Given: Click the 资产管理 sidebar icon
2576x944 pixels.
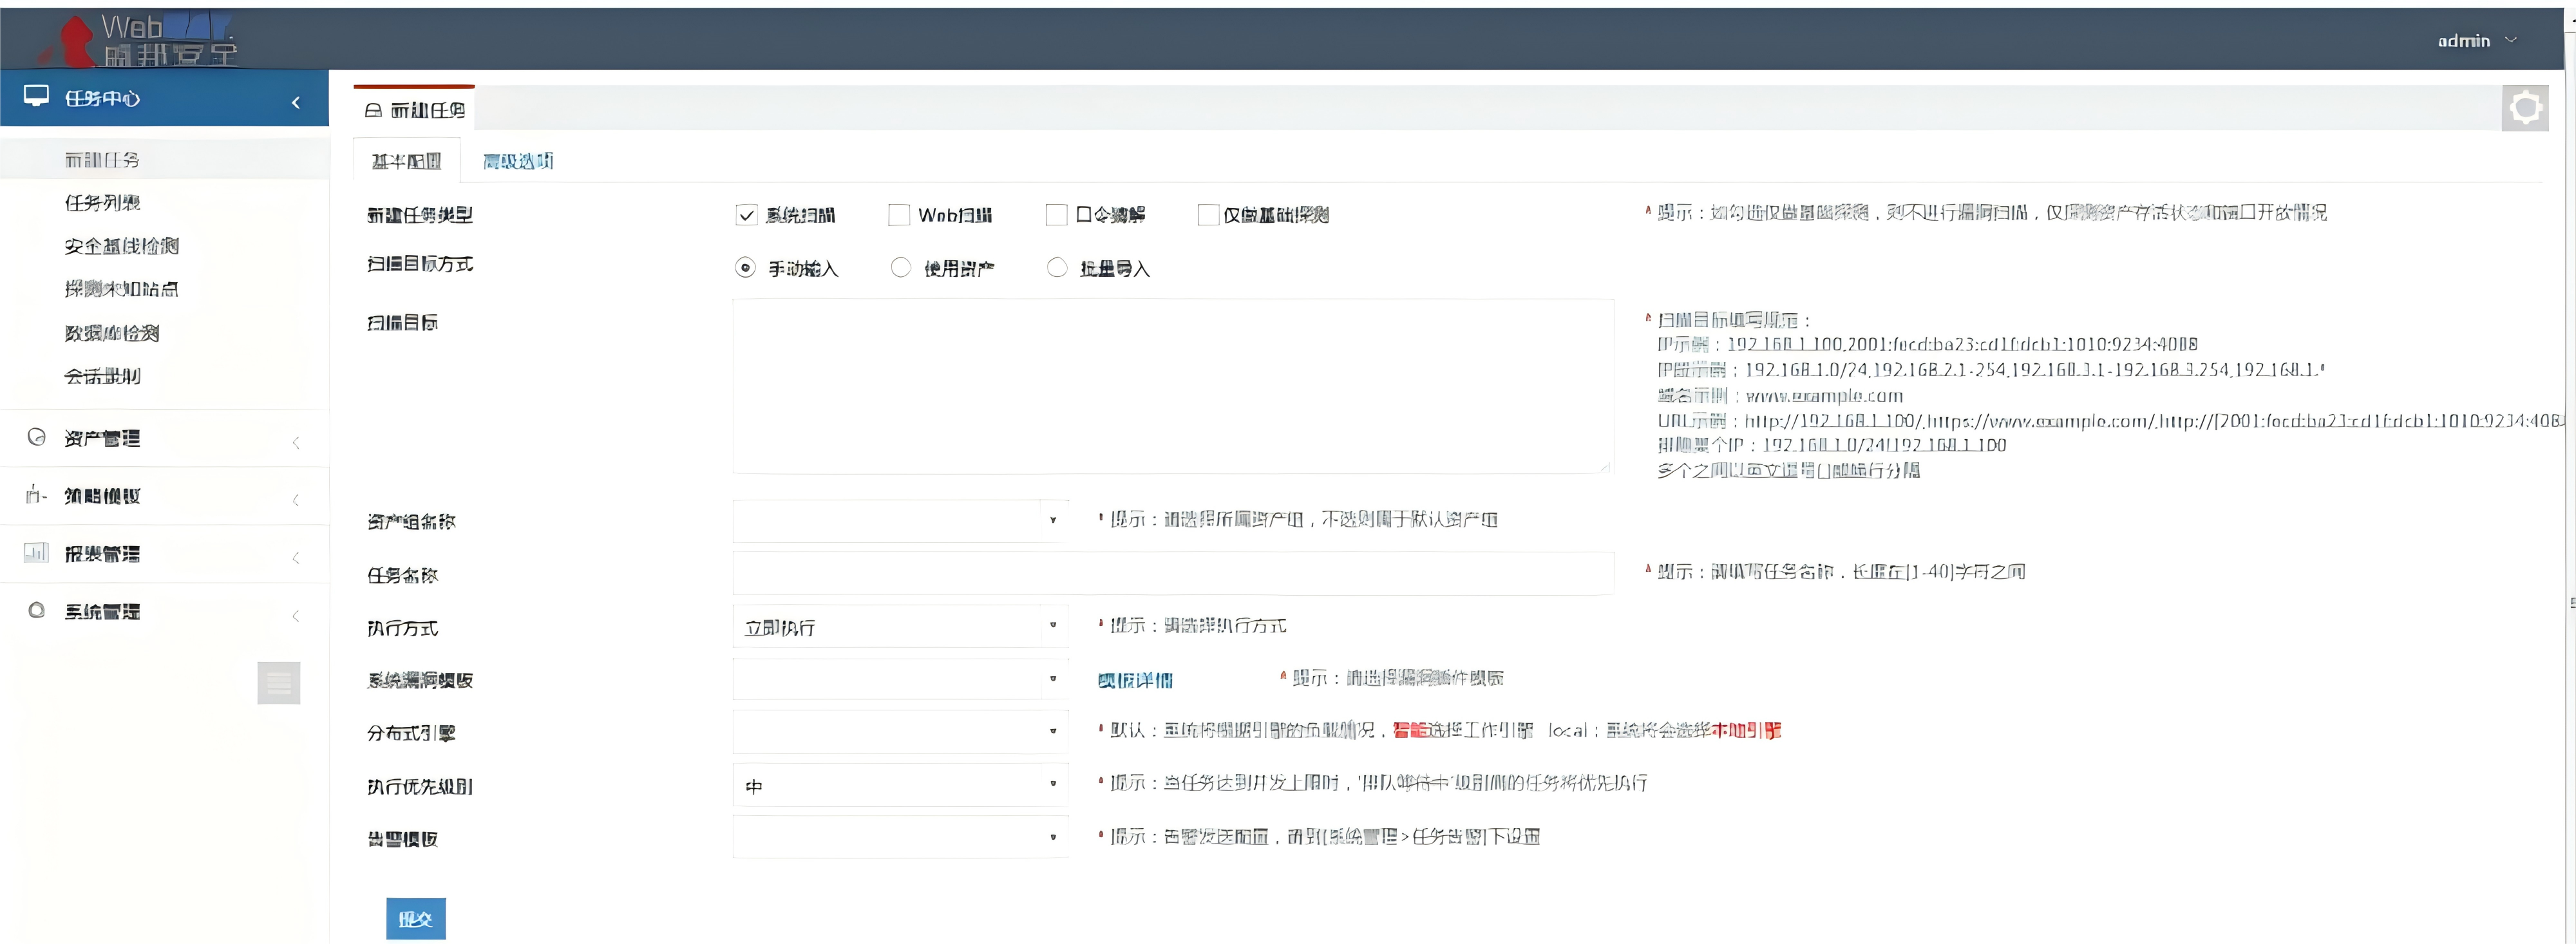Looking at the screenshot, I should point(37,437).
